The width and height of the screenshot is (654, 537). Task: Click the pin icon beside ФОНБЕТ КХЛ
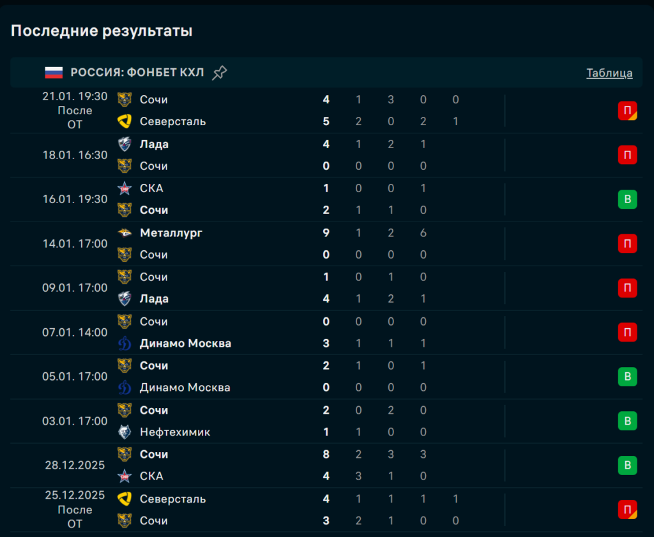point(219,73)
